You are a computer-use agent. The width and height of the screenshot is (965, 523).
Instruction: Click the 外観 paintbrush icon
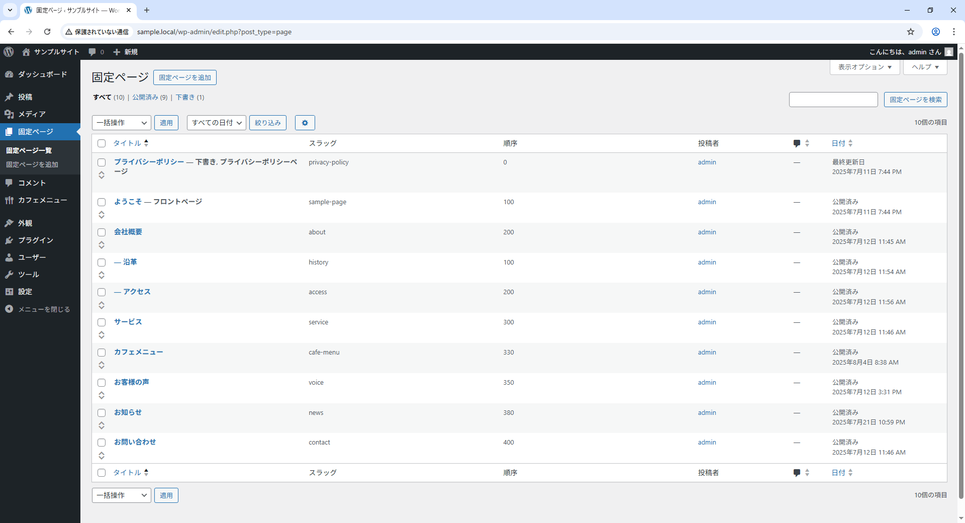9,223
